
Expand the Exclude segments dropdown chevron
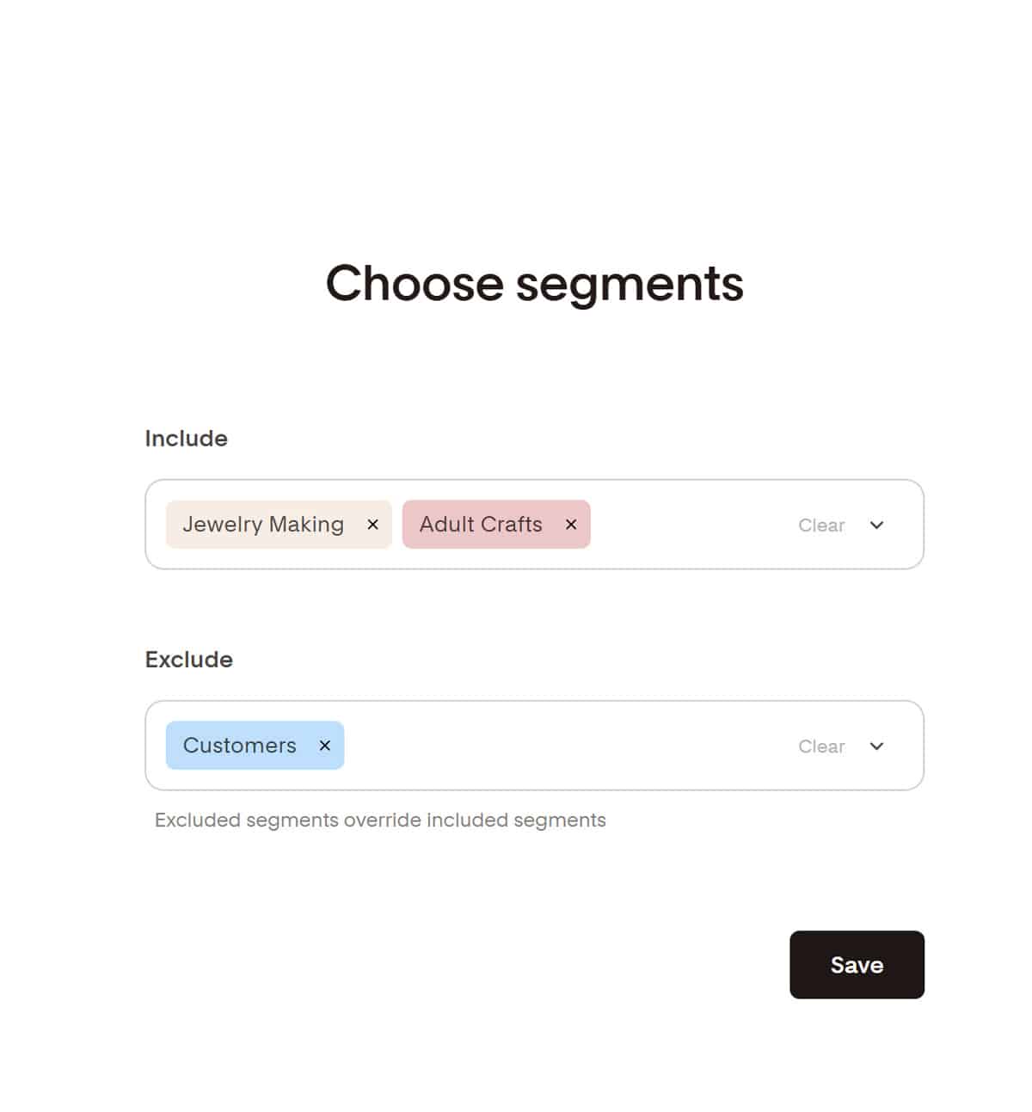click(x=876, y=746)
